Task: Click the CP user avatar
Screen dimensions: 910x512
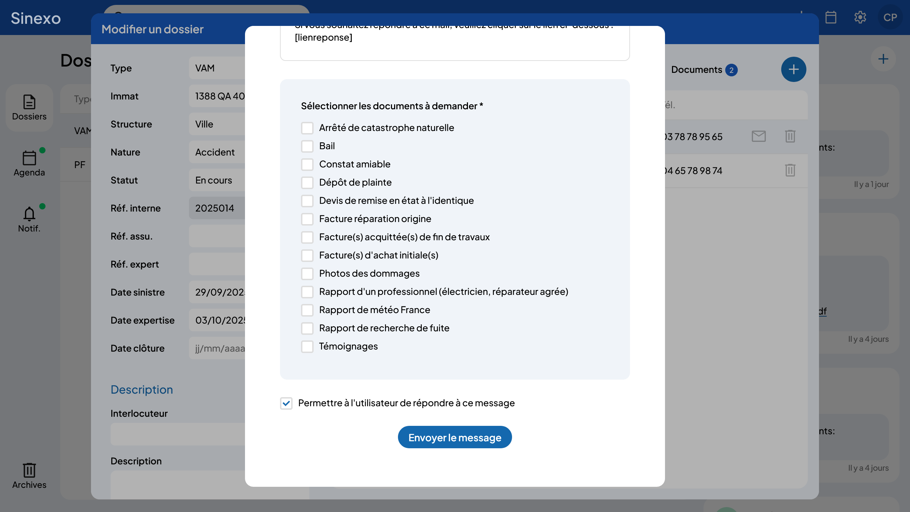Action: 890,17
